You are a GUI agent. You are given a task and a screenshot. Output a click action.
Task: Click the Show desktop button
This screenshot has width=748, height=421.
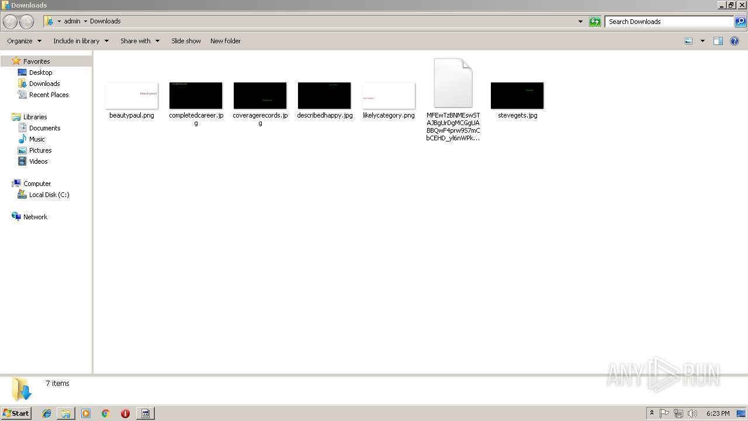(x=742, y=413)
